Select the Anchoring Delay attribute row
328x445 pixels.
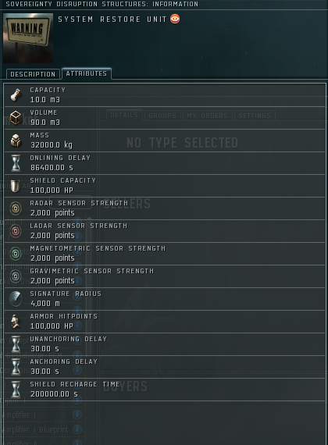click(165, 367)
